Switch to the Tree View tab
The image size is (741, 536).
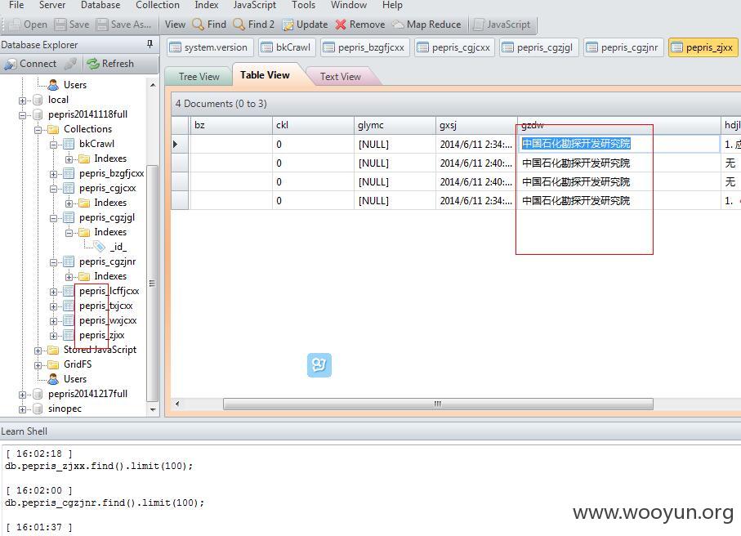[199, 76]
